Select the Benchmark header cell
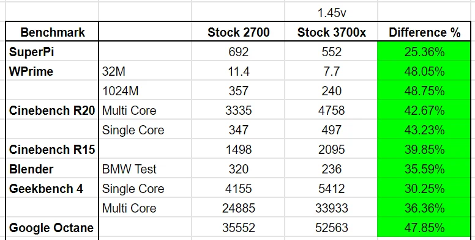Image resolution: width=475 pixels, height=240 pixels. (x=52, y=32)
